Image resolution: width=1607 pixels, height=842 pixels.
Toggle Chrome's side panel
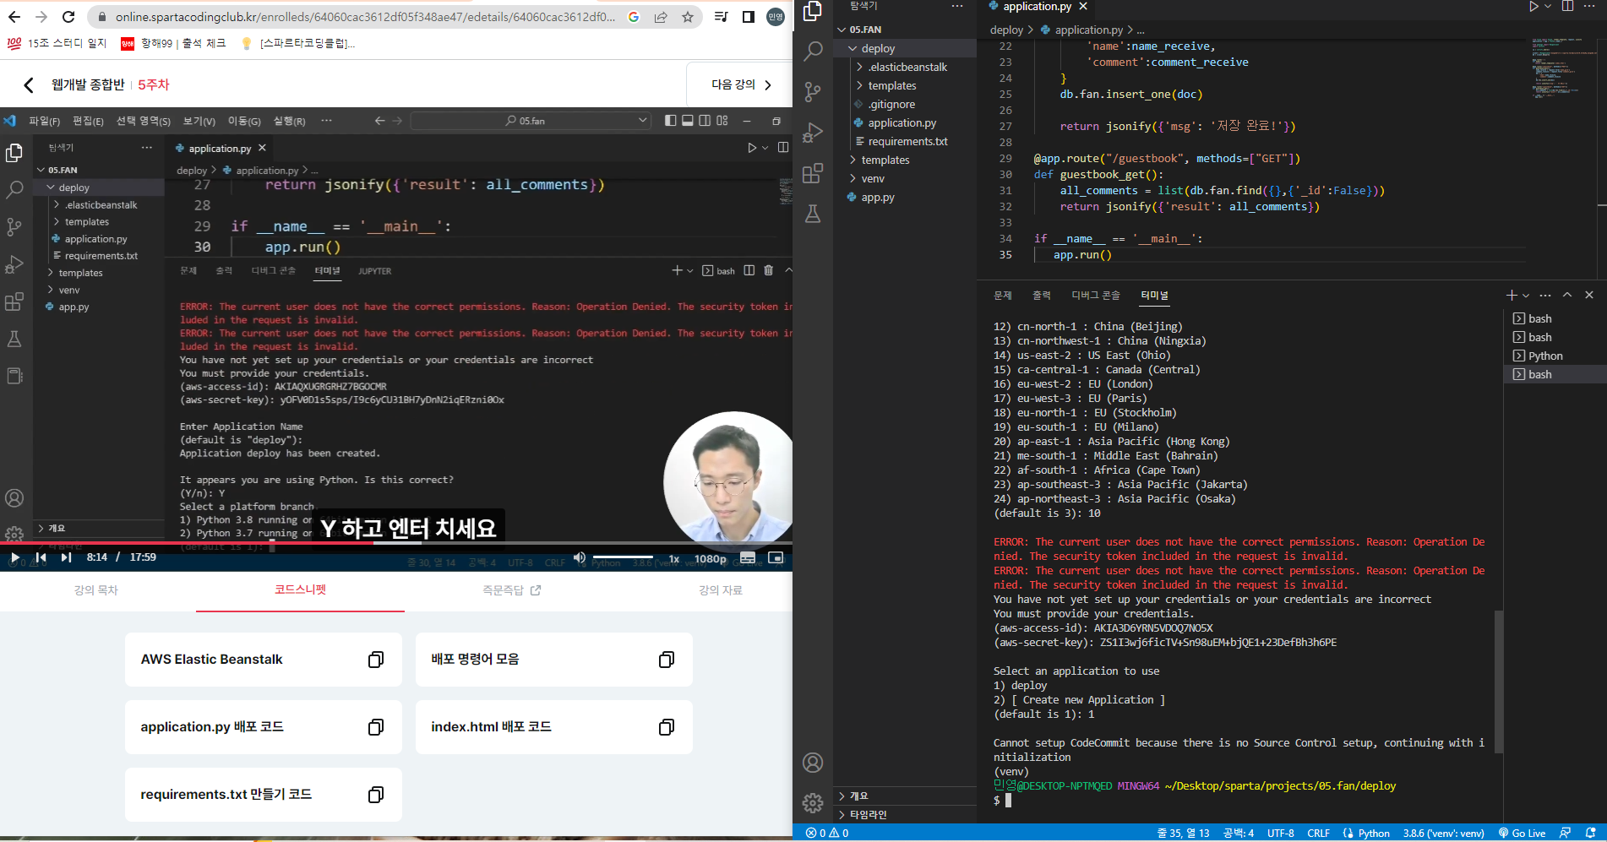[x=748, y=17]
